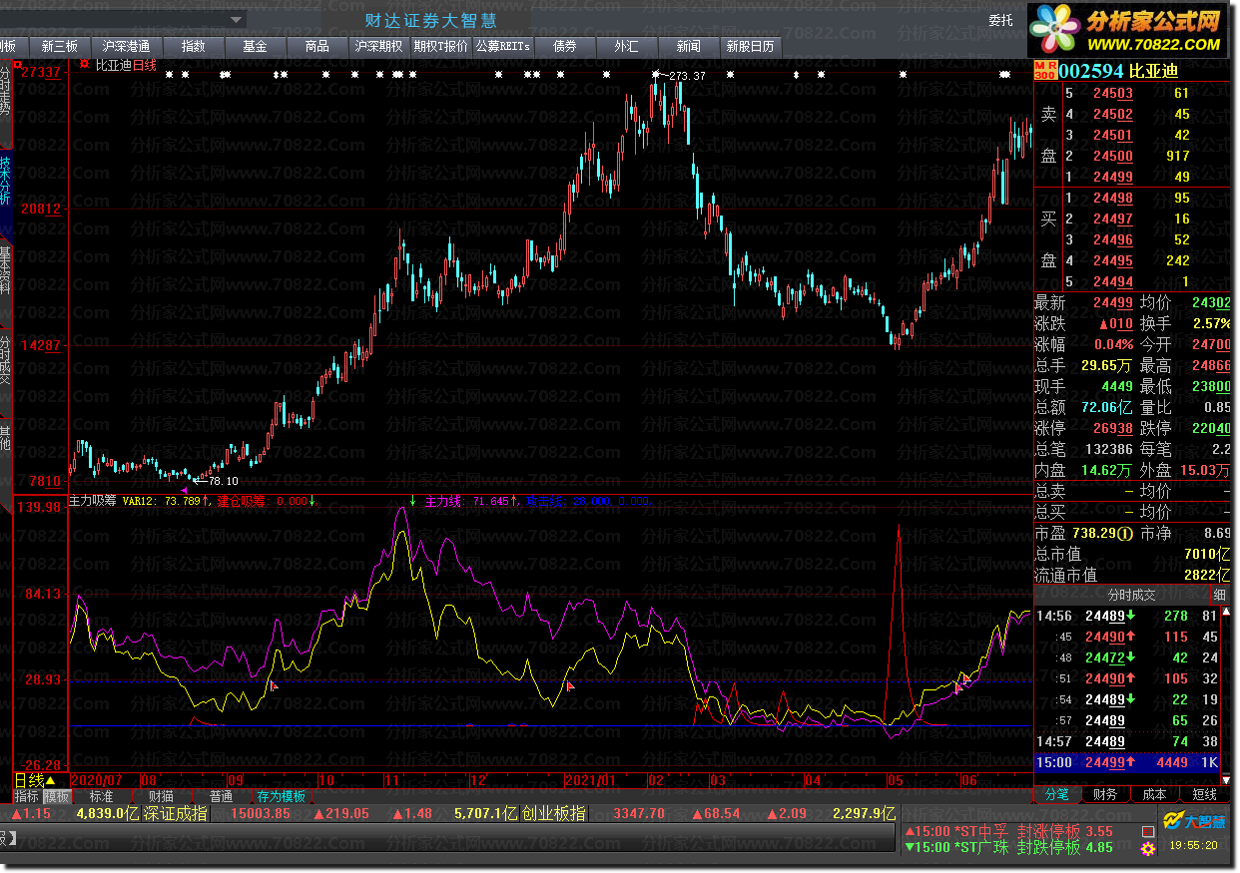Select the 基金 funds tab
1240x873 pixels.
pos(255,46)
